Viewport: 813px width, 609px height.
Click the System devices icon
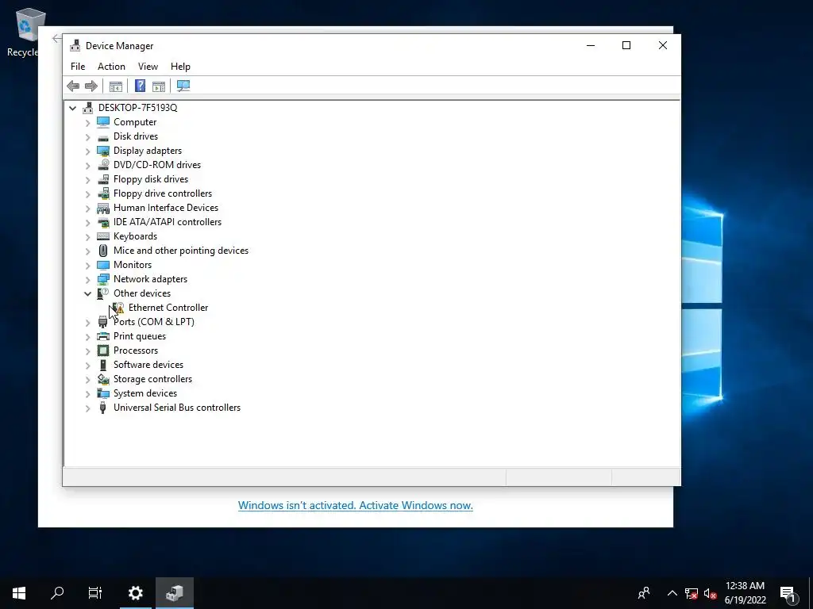pos(103,393)
